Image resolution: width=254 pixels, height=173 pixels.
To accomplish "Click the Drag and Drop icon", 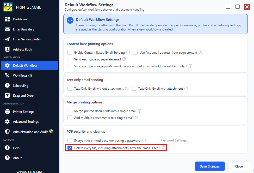I will (x=7, y=95).
